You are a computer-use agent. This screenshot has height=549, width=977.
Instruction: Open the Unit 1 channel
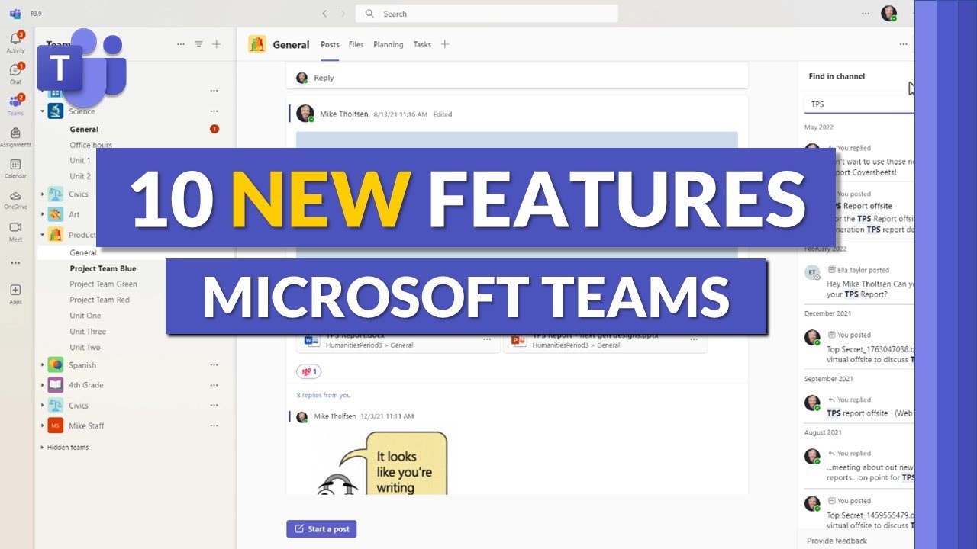click(80, 161)
